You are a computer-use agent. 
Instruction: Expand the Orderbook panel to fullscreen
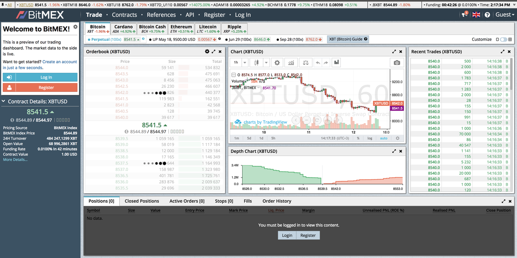[213, 51]
